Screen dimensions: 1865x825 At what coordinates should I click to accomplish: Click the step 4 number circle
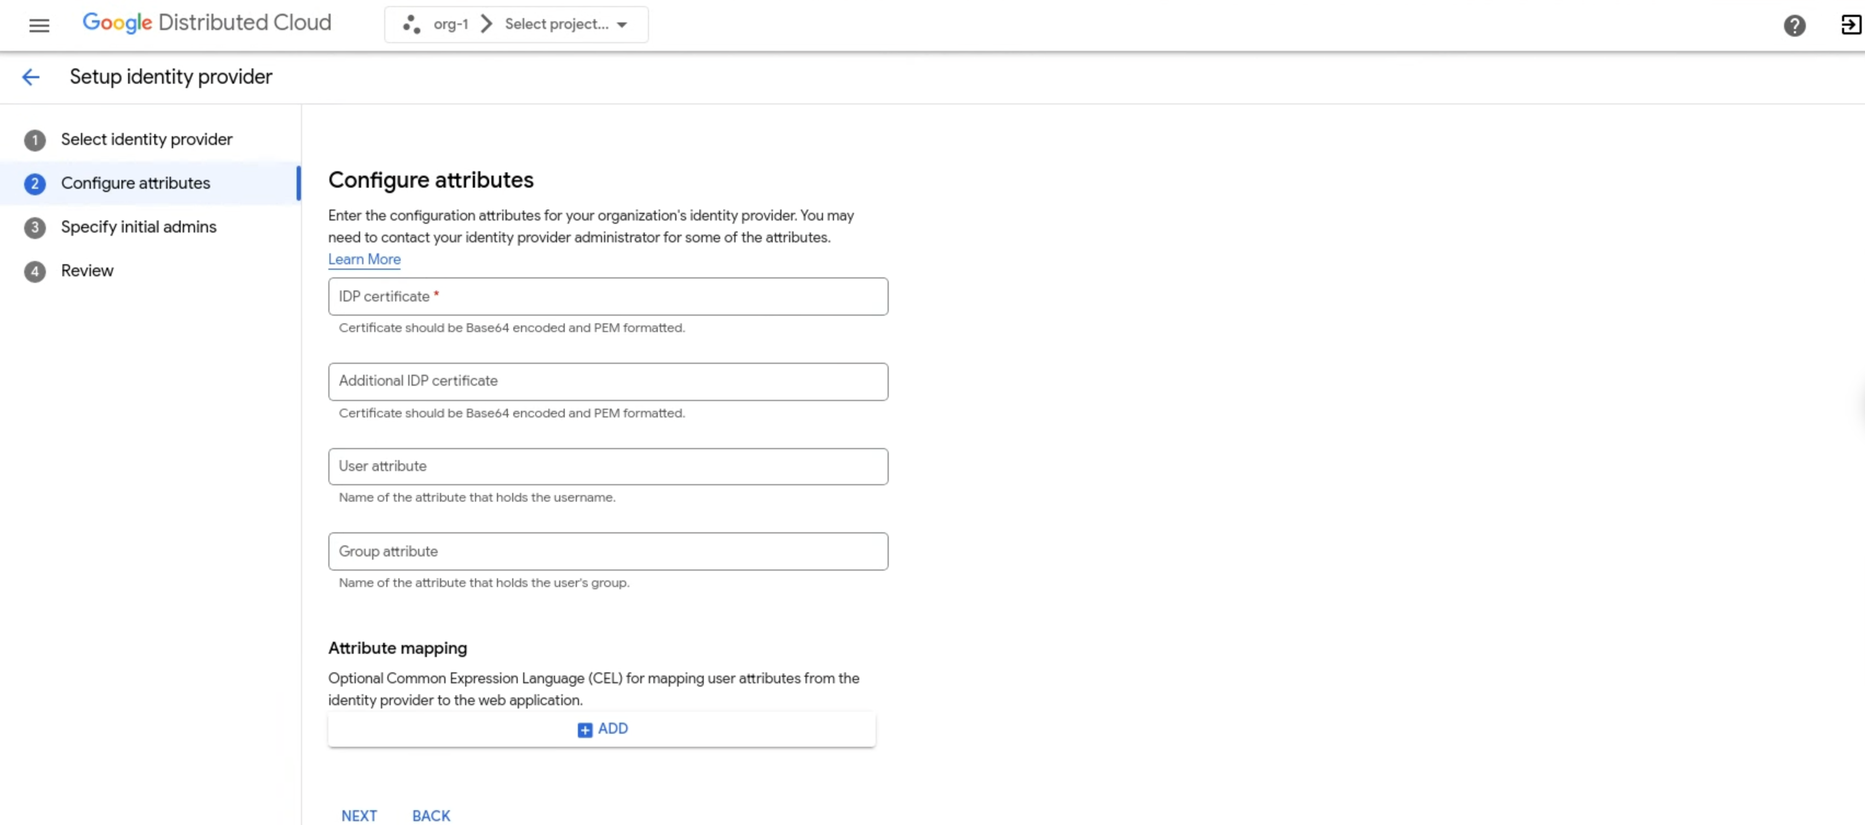(x=34, y=271)
